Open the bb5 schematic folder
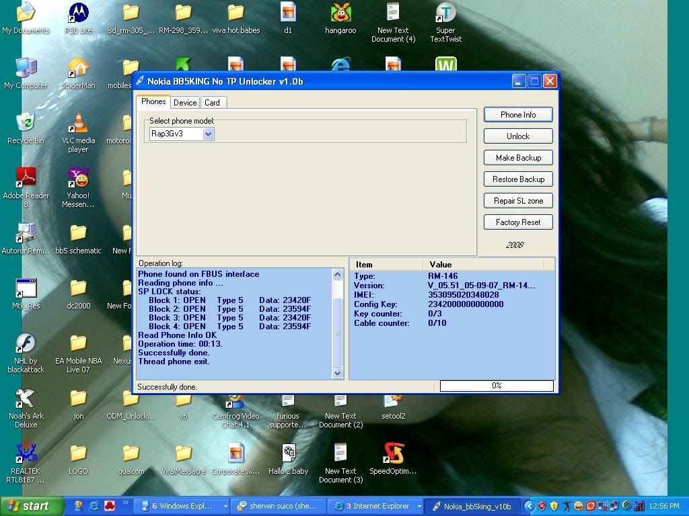Image resolution: width=689 pixels, height=516 pixels. click(x=78, y=239)
